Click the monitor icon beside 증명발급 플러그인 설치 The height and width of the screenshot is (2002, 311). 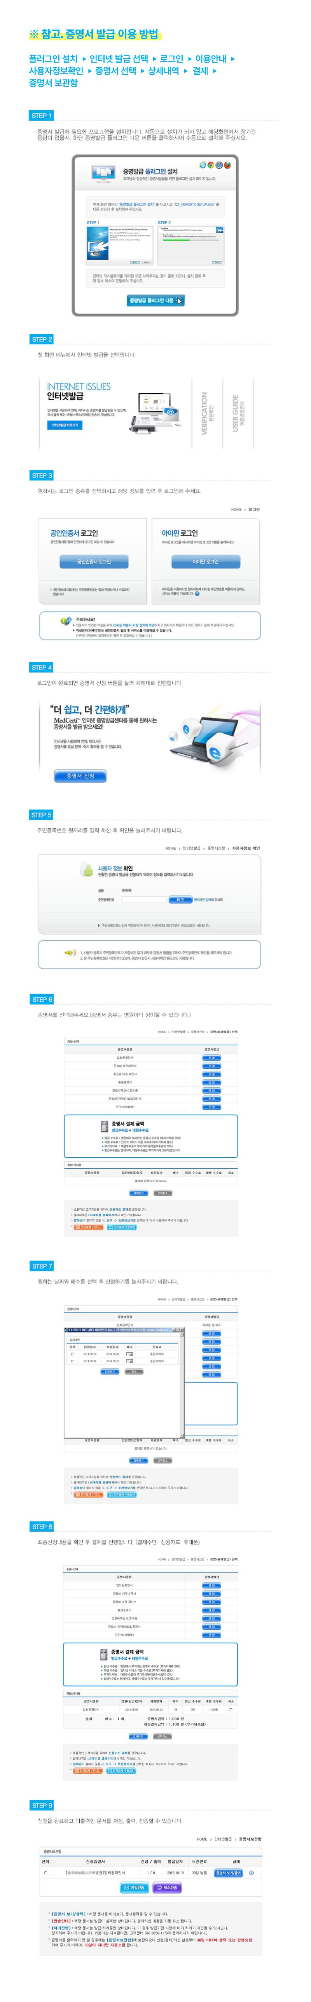pyautogui.click(x=103, y=173)
